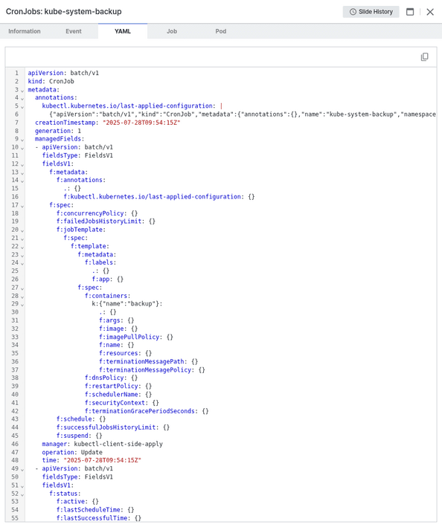Screen dimensions: 442x530
Task: Switch to the Event tab
Action: point(74,31)
